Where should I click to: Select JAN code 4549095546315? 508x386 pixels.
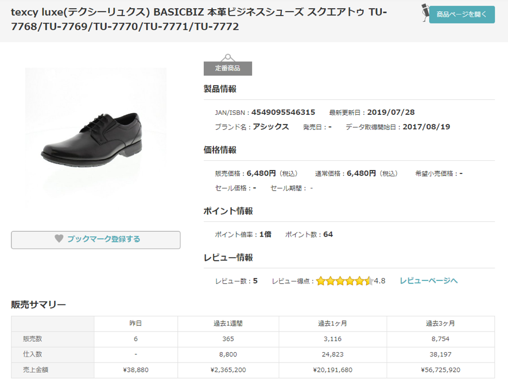283,113
